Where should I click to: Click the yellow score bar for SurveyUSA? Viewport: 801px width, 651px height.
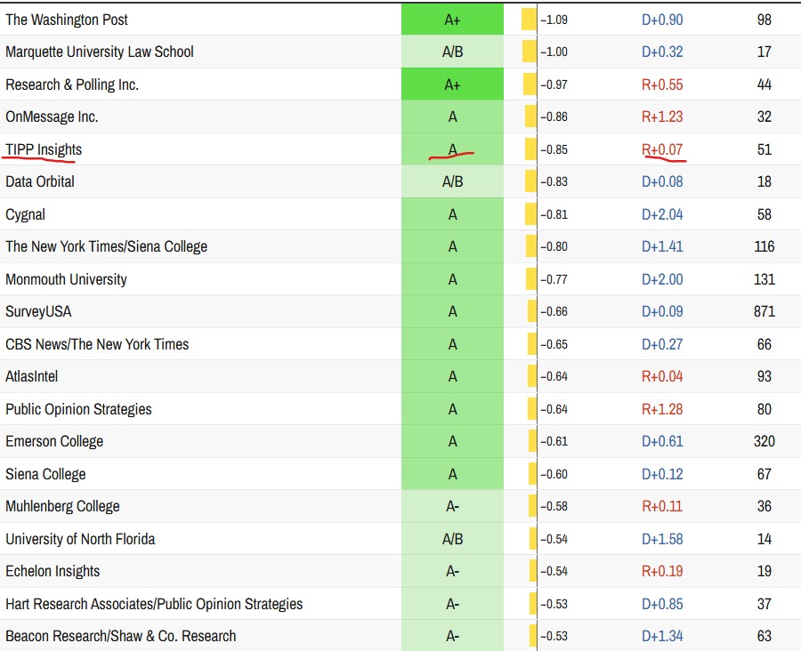coord(532,311)
